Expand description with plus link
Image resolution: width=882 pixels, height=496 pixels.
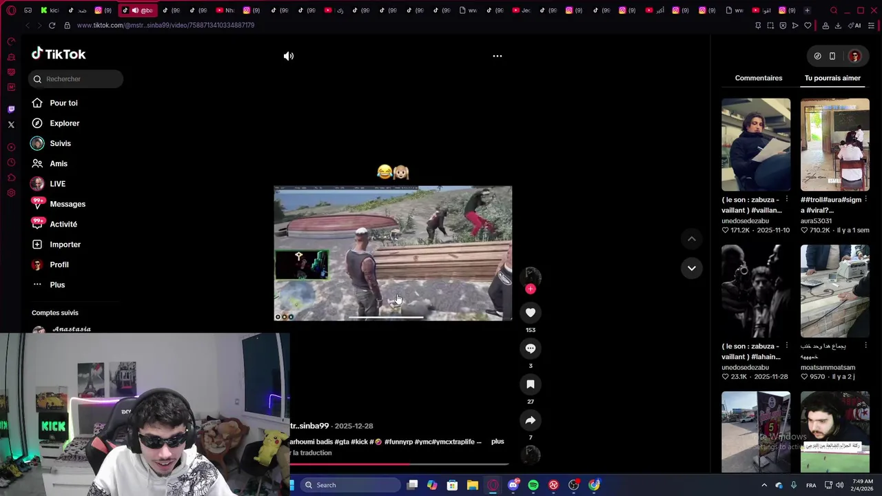498,441
